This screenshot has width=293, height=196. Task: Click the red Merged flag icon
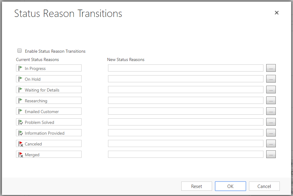[21, 154]
